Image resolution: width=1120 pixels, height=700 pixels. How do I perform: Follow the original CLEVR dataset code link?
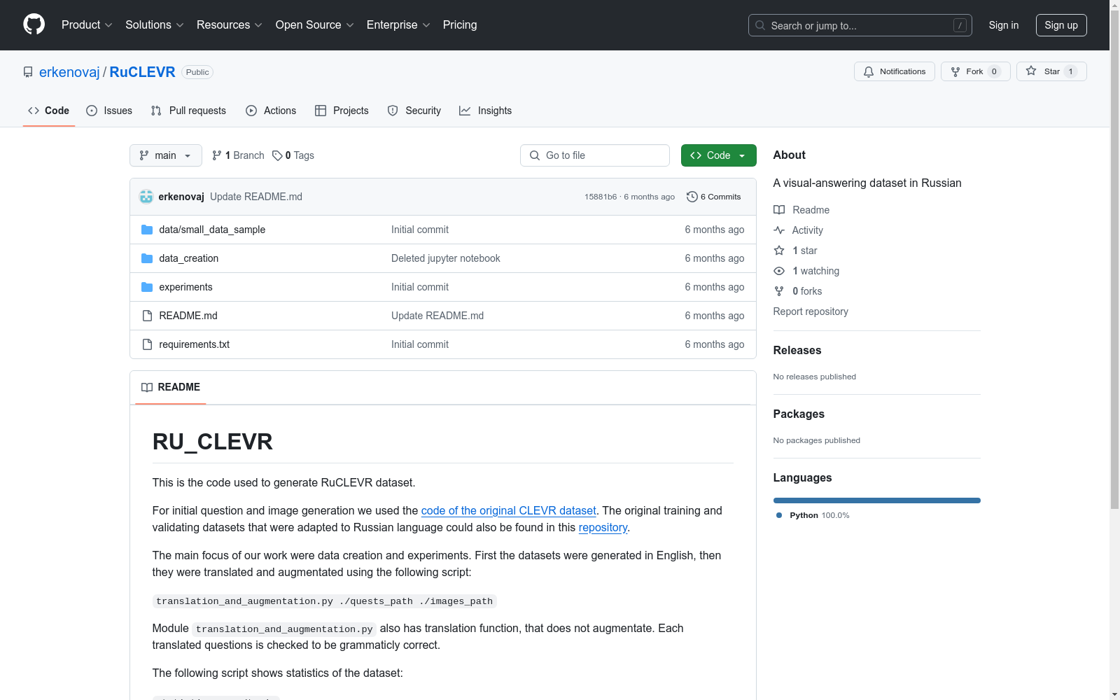(509, 511)
